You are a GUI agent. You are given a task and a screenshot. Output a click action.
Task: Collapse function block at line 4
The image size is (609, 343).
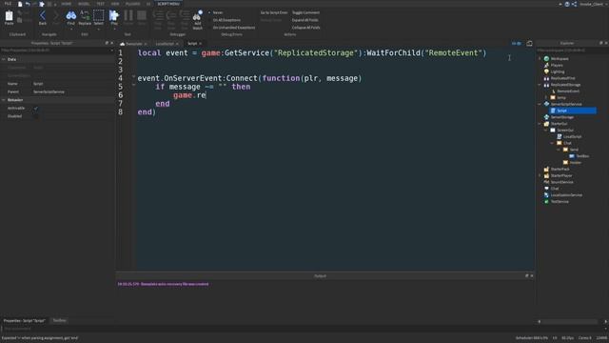(133, 76)
